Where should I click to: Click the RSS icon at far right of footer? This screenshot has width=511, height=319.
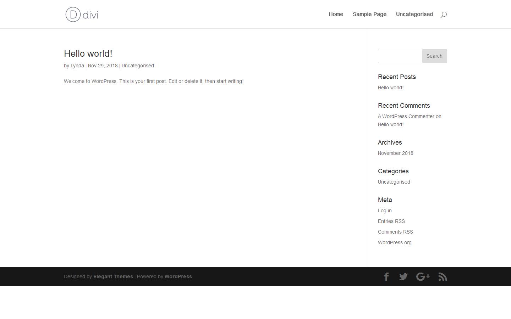click(x=443, y=276)
